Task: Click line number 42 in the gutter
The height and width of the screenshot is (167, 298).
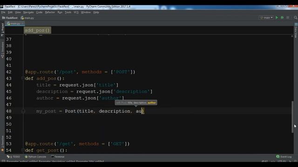Action: [8, 72]
